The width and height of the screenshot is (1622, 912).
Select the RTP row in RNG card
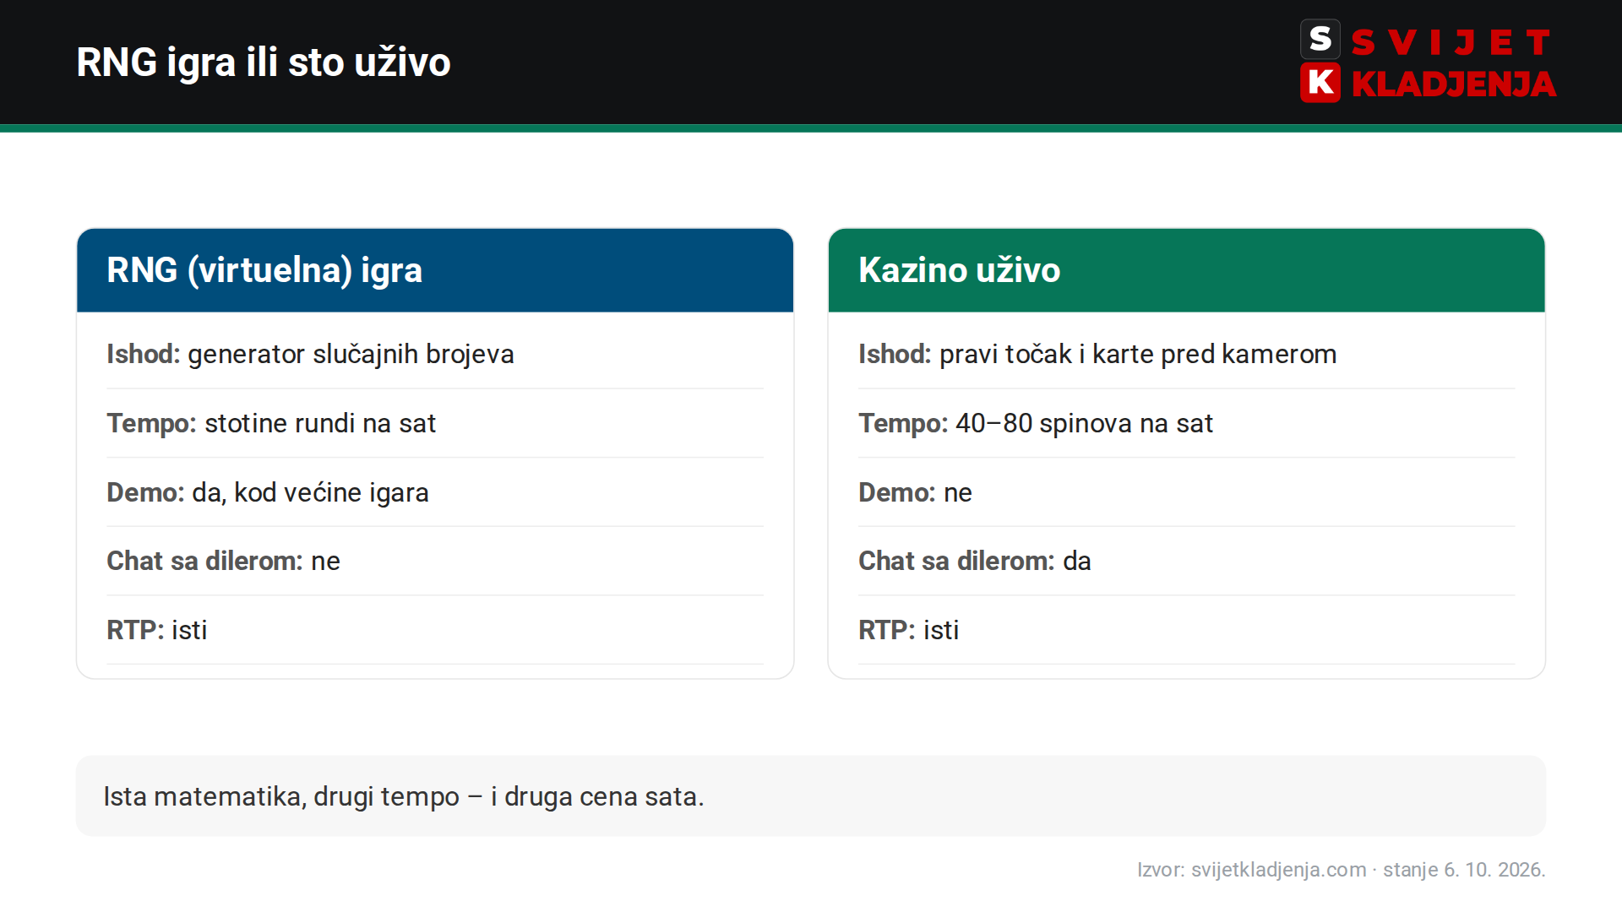435,630
